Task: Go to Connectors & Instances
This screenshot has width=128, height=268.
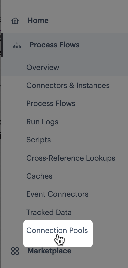Action: pos(68,85)
